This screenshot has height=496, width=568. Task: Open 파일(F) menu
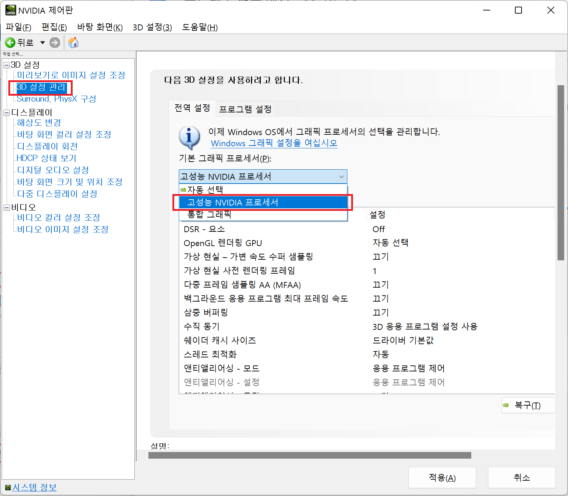pyautogui.click(x=19, y=27)
